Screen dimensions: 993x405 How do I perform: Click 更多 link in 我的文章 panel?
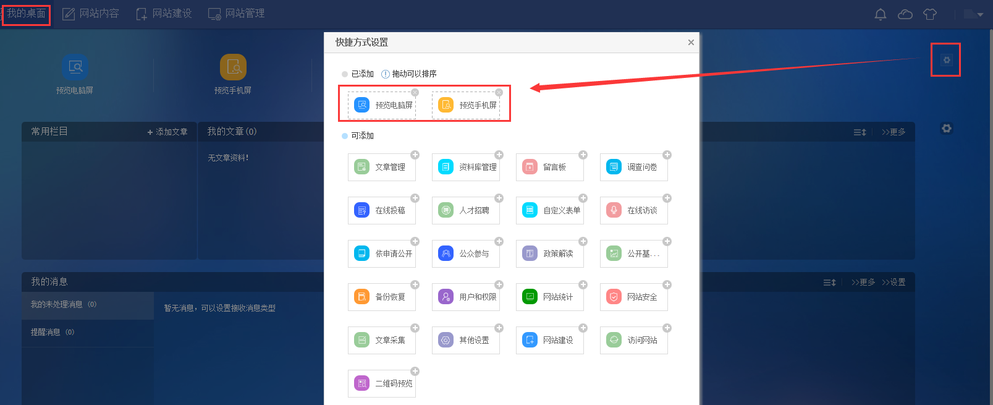tap(894, 132)
